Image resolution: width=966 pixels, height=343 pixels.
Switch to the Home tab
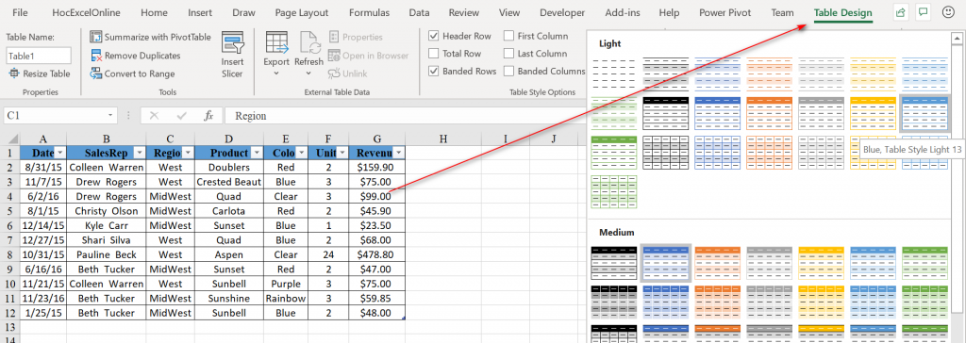154,12
